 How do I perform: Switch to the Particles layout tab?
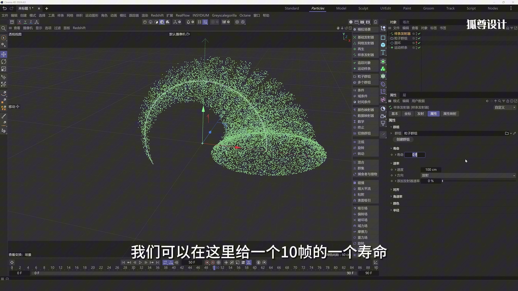point(318,8)
